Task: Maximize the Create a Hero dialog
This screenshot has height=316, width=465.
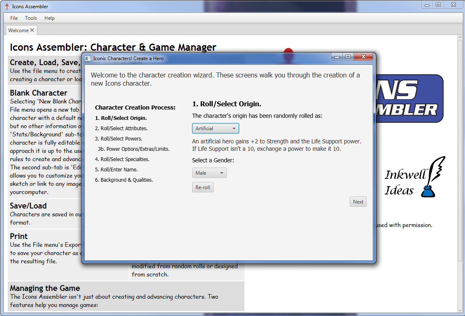Action: (348, 57)
